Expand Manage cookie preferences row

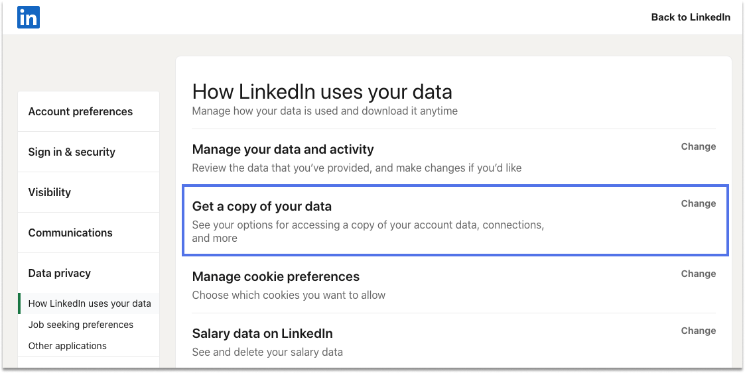[454, 285]
